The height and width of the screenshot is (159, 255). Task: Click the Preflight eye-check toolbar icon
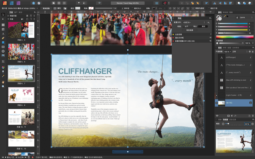click(99, 3)
